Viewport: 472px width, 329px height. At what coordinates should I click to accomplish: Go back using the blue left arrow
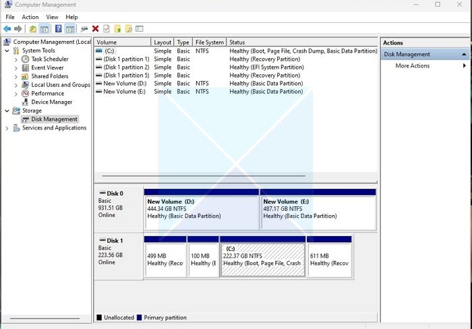tap(7, 29)
